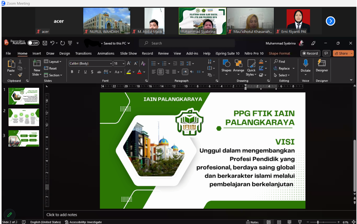Viewport: 357px width, 224px height.
Task: Toggle bulleted list
Action: (154, 63)
